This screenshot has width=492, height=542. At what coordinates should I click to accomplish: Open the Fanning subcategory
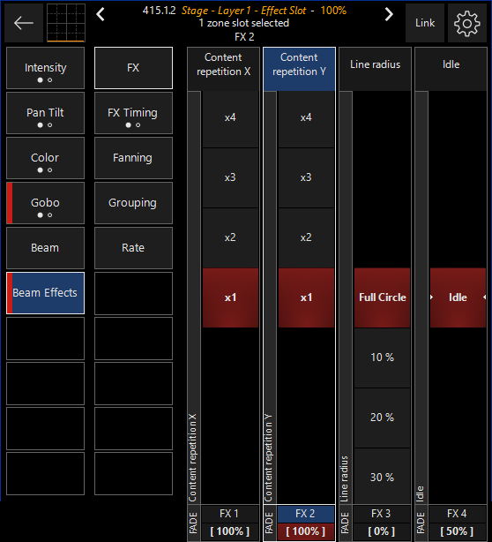point(133,158)
